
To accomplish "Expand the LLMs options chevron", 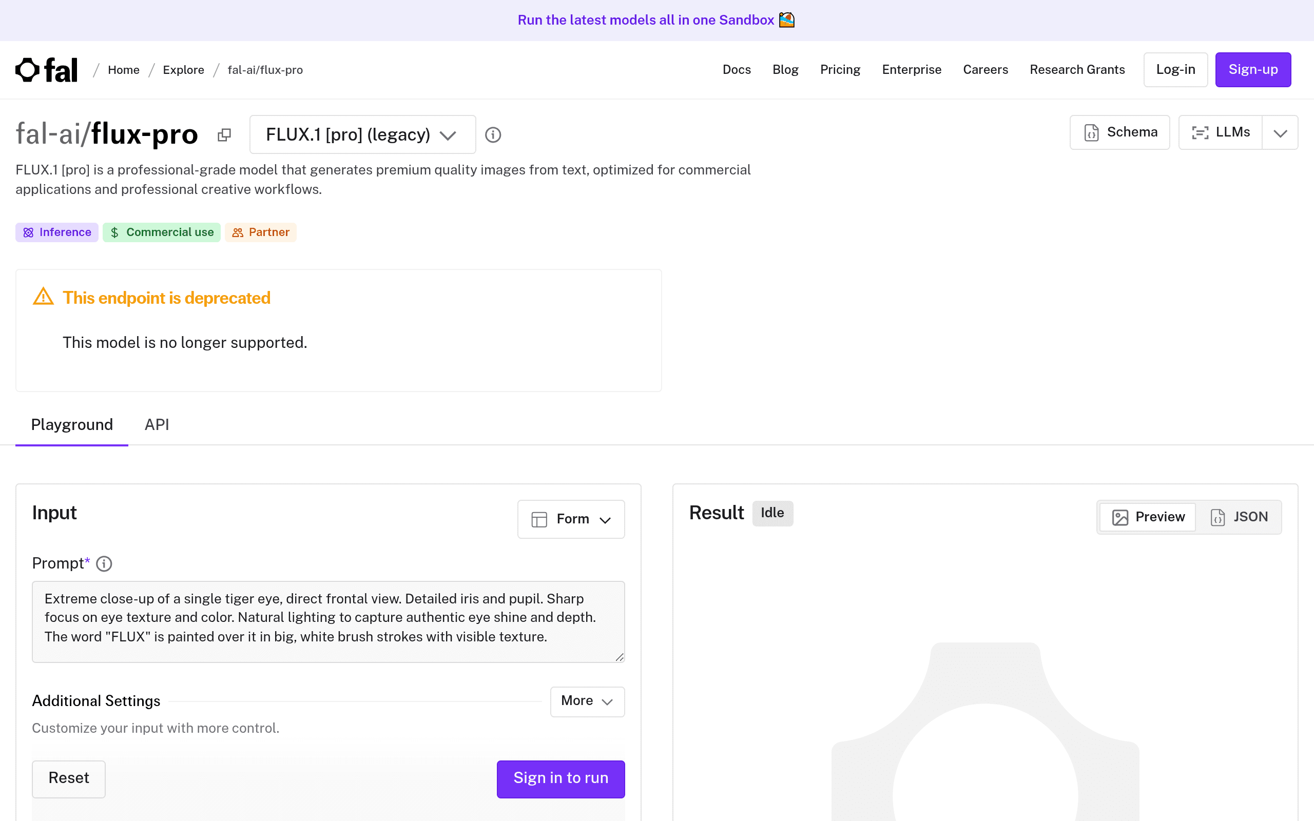I will [x=1280, y=132].
